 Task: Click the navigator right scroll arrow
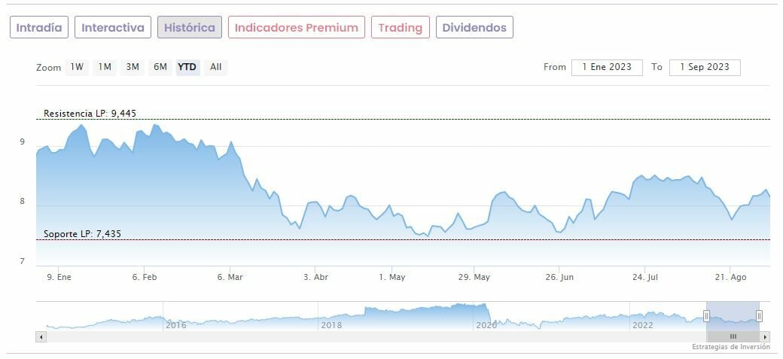765,336
